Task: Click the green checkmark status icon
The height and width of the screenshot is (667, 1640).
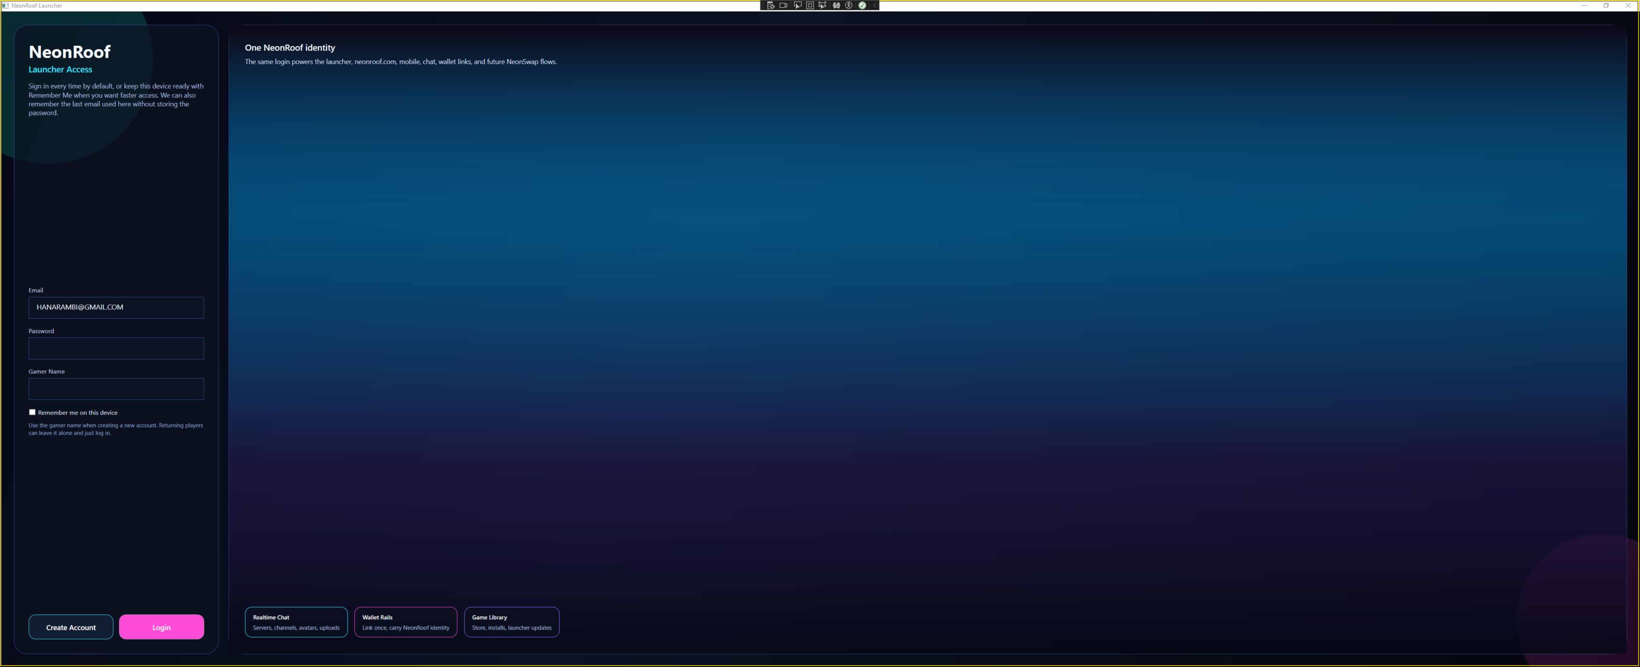Action: pos(862,5)
